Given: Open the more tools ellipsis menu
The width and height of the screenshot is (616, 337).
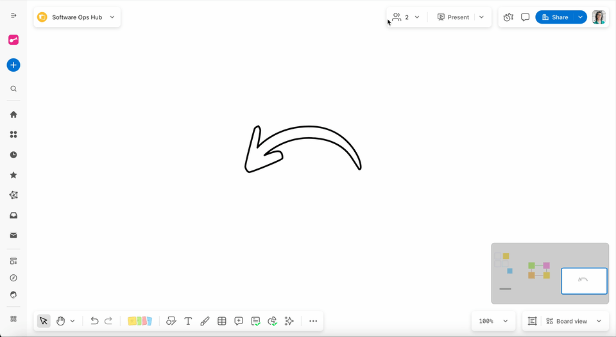Looking at the screenshot, I should (313, 321).
